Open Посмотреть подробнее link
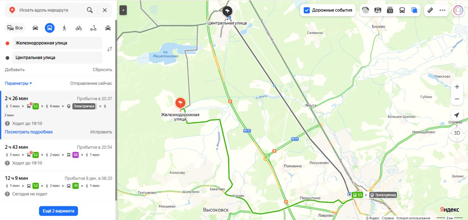The height and width of the screenshot is (220, 468). (29, 132)
